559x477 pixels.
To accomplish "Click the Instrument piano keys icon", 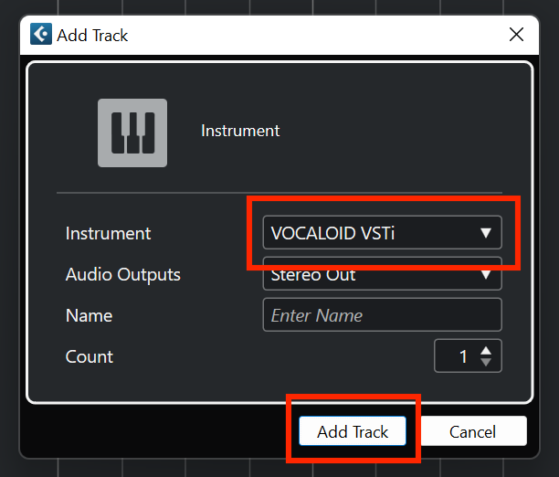I will pos(132,133).
